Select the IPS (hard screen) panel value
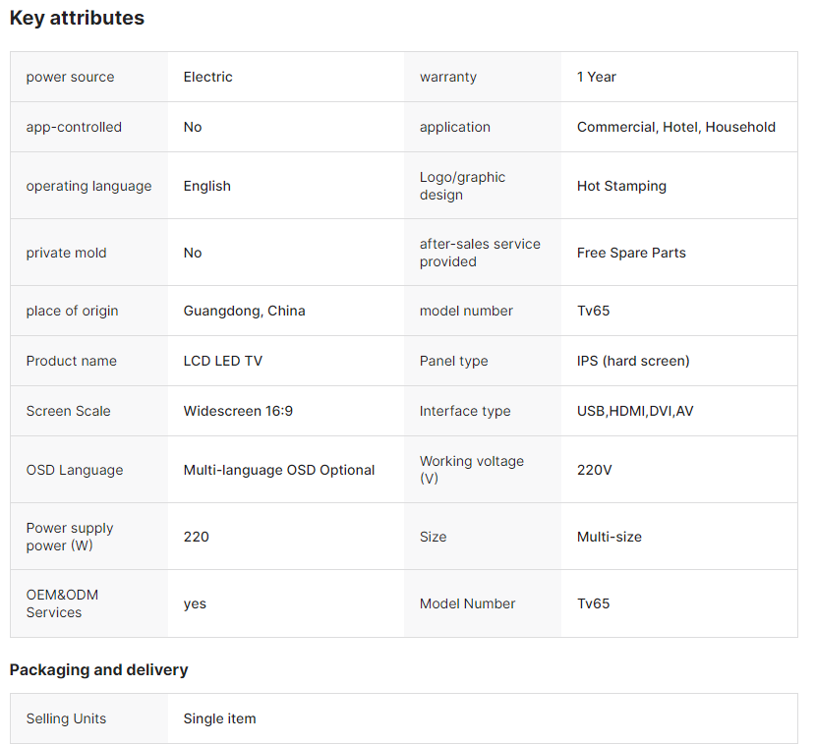 633,361
